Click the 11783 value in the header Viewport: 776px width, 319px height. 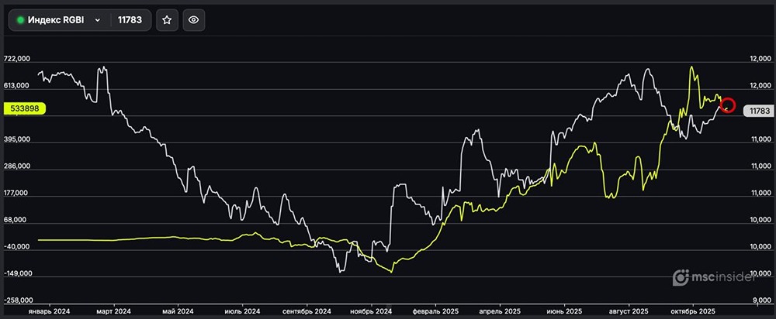point(129,21)
